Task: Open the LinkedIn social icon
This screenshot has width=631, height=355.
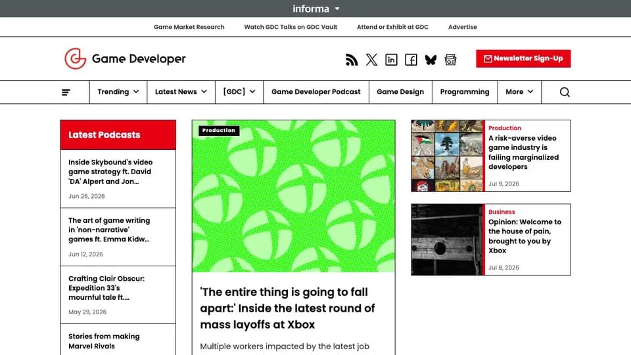Action: 391,60
